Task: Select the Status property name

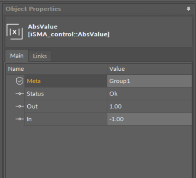Action: [35, 94]
